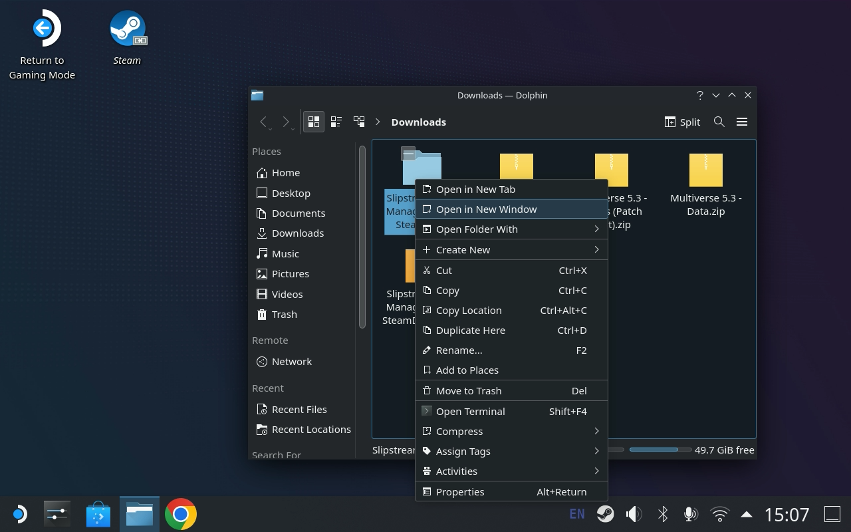This screenshot has width=851, height=532.
Task: Open volume control in system tray
Action: [x=634, y=514]
